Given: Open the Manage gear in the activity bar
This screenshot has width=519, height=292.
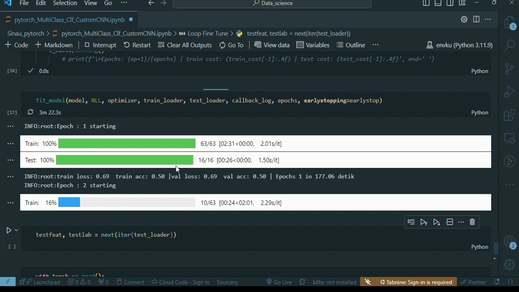Looking at the screenshot, I should tap(509, 265).
